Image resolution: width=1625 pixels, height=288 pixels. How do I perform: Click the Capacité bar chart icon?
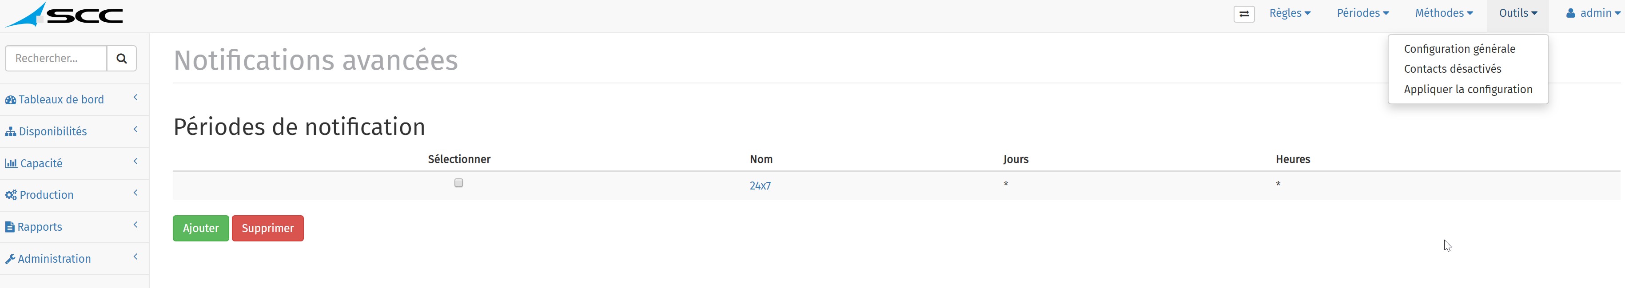pos(12,164)
